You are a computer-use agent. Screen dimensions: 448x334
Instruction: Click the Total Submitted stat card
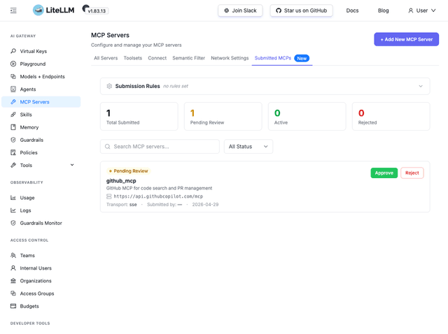tap(139, 117)
